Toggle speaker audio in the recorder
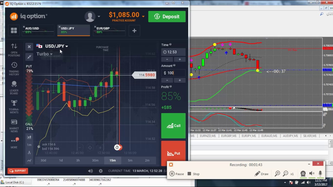 point(312,174)
